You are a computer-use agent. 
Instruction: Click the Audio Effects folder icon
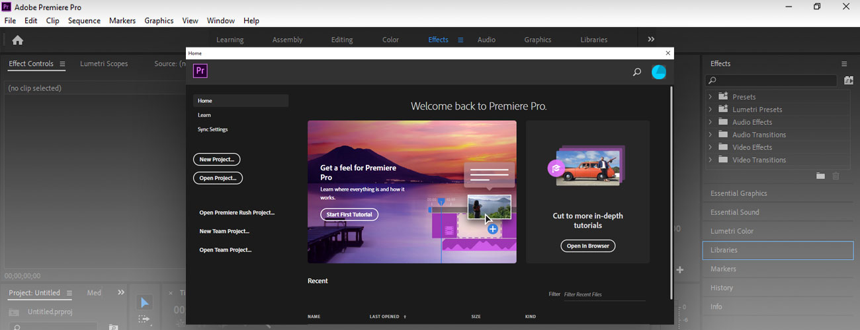[x=723, y=122]
